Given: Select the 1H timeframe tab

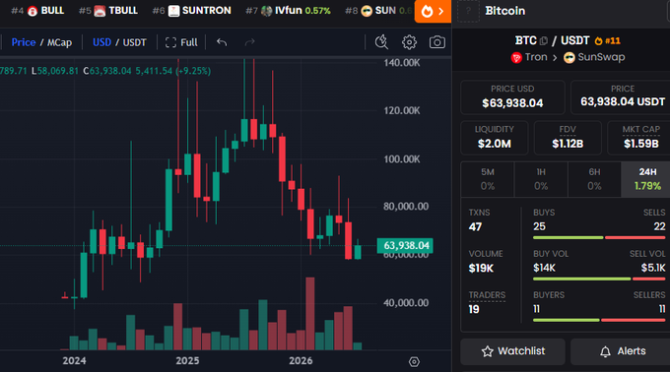Looking at the screenshot, I should [x=541, y=179].
